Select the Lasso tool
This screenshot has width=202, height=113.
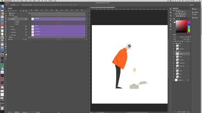(x=6, y=13)
